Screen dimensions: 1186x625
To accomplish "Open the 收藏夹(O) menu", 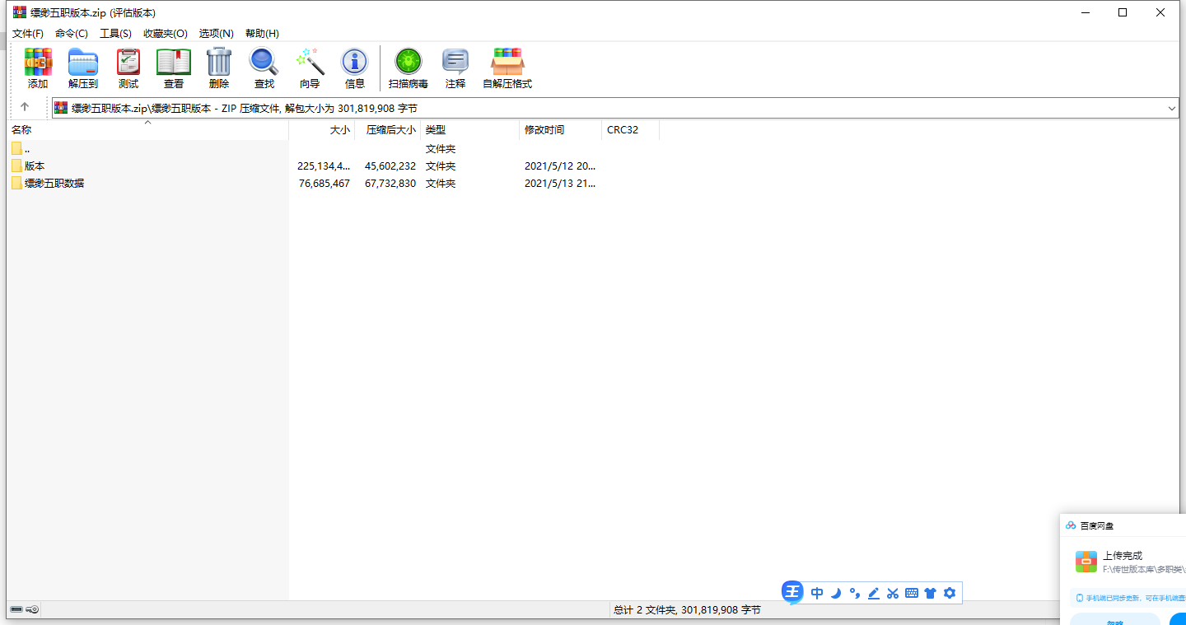I will 166,34.
